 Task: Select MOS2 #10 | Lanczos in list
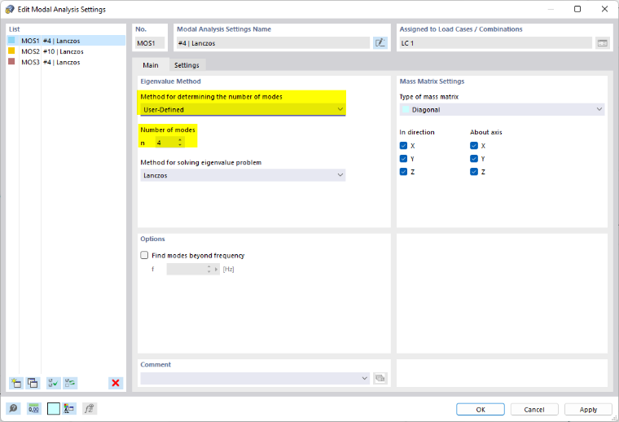pyautogui.click(x=66, y=51)
